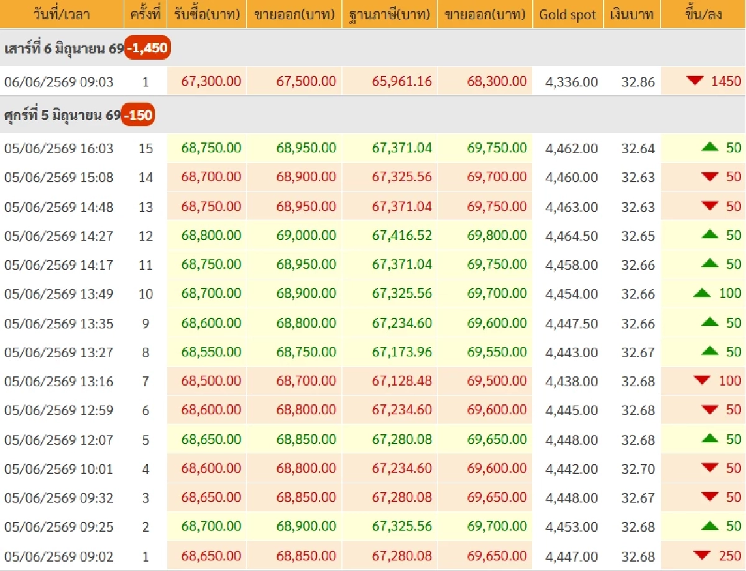746x571 pixels.
Task: Click the gold spot value 4,443.00
Action: click(571, 352)
